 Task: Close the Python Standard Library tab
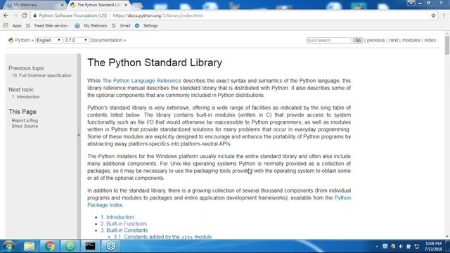126,5
